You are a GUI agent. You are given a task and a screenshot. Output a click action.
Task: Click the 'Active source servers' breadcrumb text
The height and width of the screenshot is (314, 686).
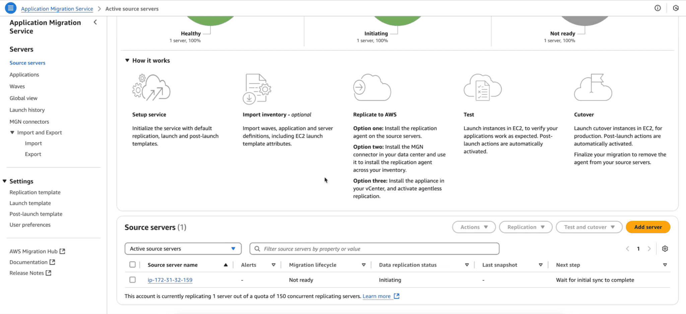point(132,9)
